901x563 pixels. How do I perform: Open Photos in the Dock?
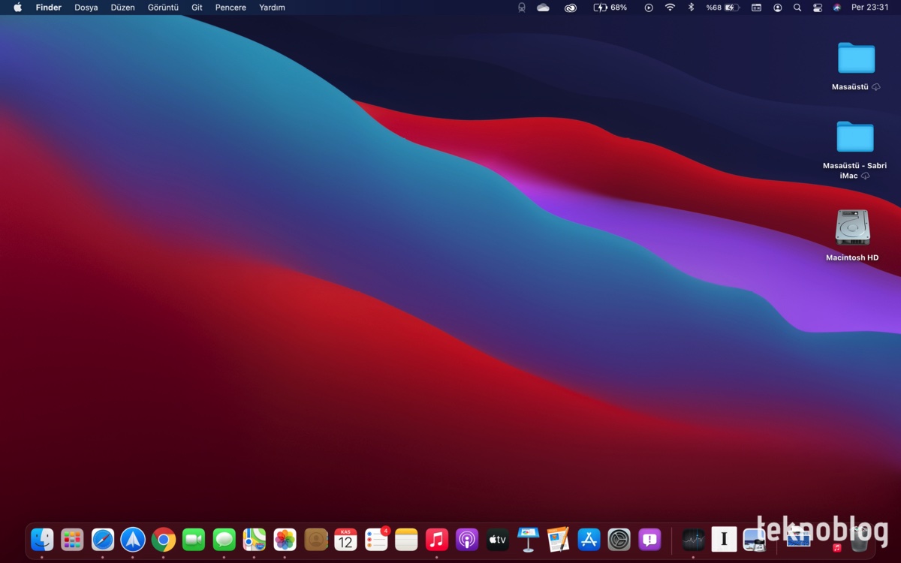[285, 539]
